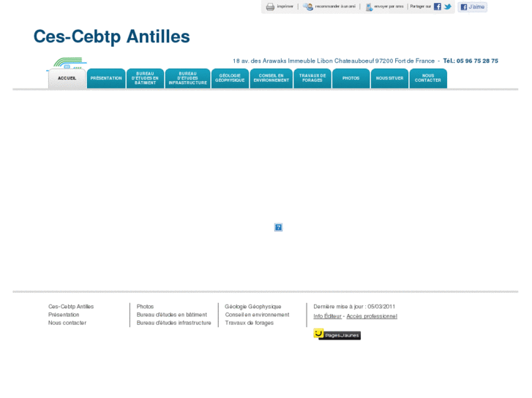
Task: Click the send-by-SMS phone icon
Action: [x=369, y=7]
